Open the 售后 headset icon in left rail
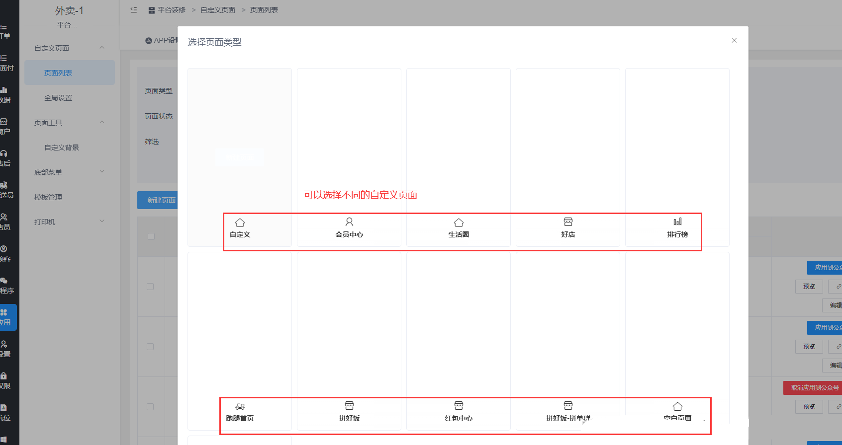The image size is (842, 445). click(4, 153)
